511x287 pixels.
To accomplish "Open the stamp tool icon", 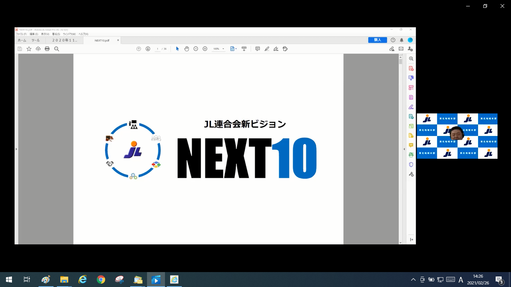I will tap(285, 49).
